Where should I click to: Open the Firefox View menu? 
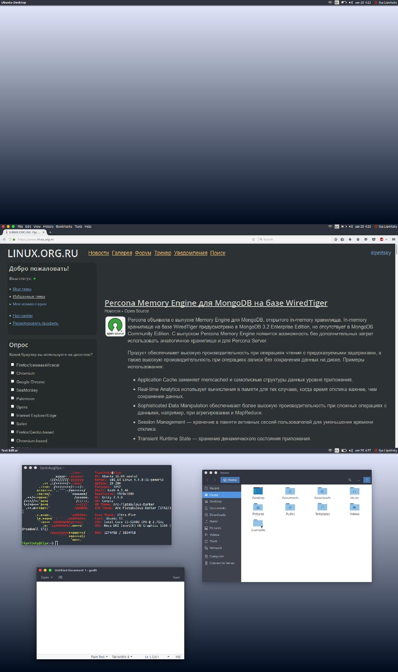[x=37, y=227]
